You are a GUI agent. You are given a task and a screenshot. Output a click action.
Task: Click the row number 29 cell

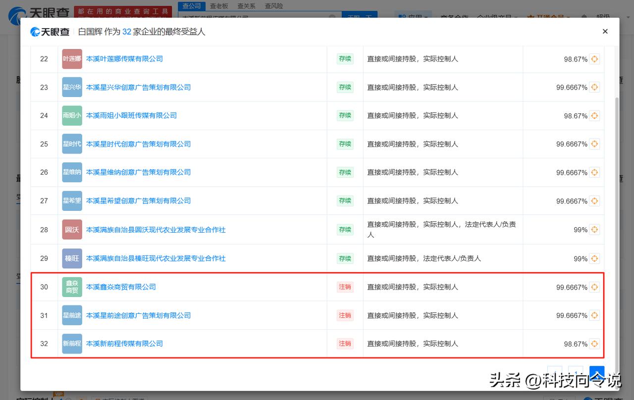click(x=44, y=258)
